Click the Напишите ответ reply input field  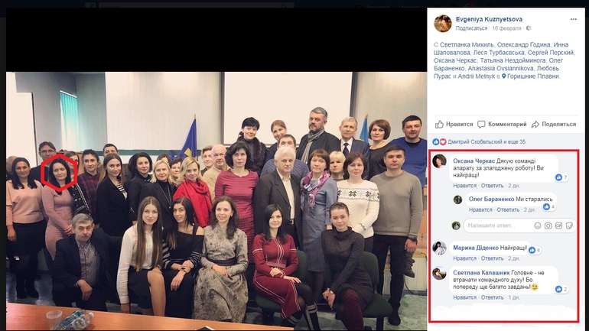pos(498,226)
